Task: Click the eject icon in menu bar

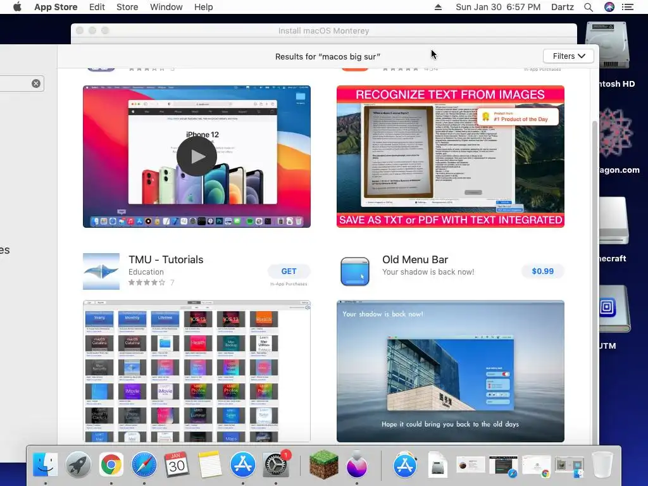Action: 438,7
